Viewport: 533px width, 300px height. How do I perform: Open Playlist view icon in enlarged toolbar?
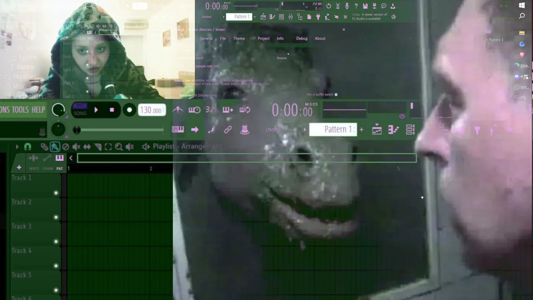pyautogui.click(x=377, y=130)
